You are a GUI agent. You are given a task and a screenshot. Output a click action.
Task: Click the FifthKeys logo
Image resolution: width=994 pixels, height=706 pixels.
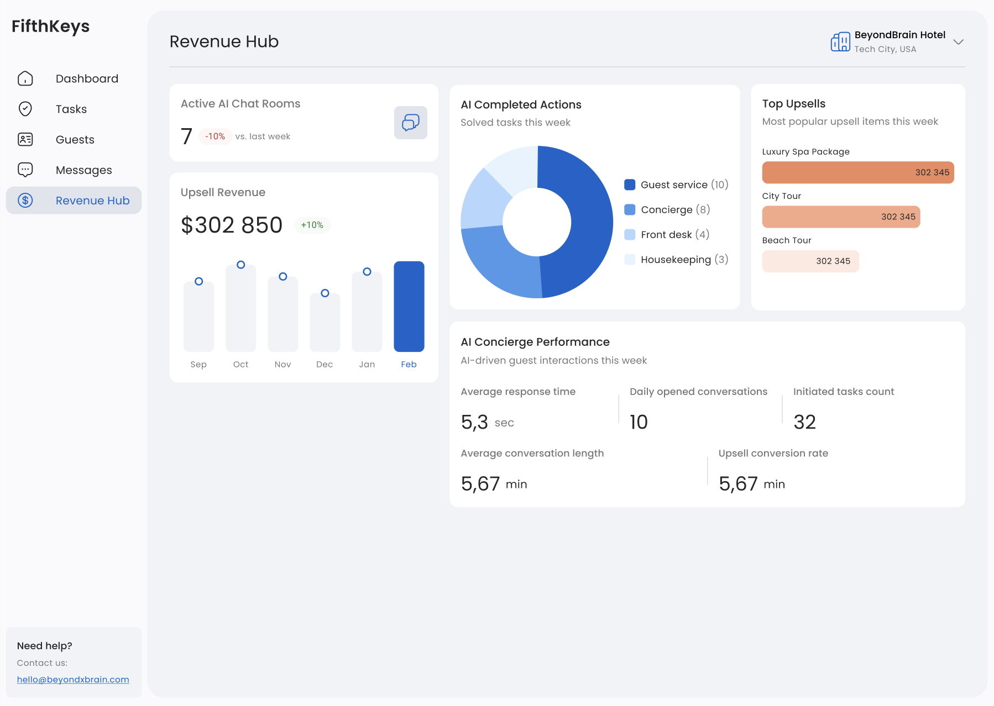[50, 26]
